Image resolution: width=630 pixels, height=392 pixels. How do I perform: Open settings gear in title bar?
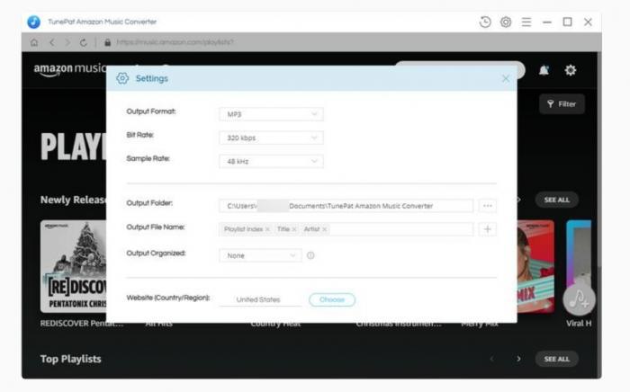(506, 22)
